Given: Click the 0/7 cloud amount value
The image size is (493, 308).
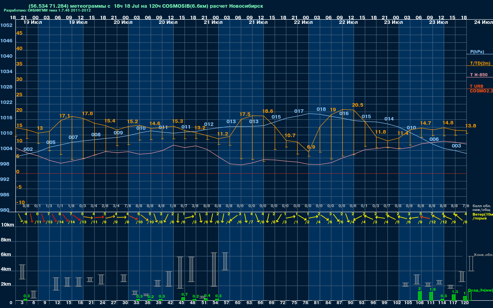Looking at the screenshot, I should (387, 206).
